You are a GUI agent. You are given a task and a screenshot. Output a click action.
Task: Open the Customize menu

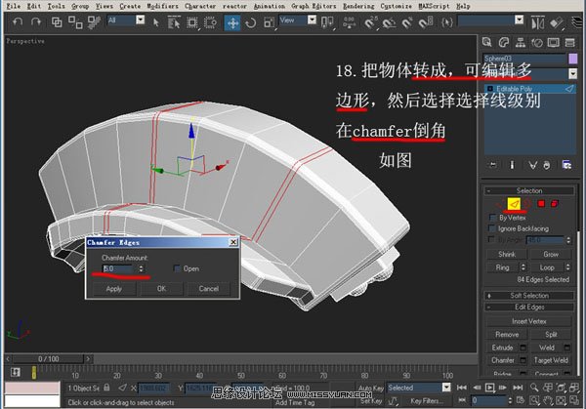[x=396, y=6]
